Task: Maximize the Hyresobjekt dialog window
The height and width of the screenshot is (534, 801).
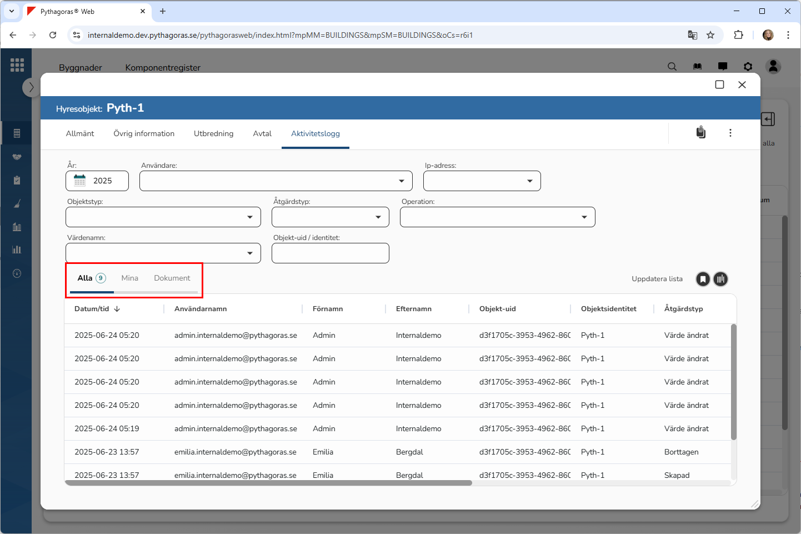Action: [x=719, y=84]
